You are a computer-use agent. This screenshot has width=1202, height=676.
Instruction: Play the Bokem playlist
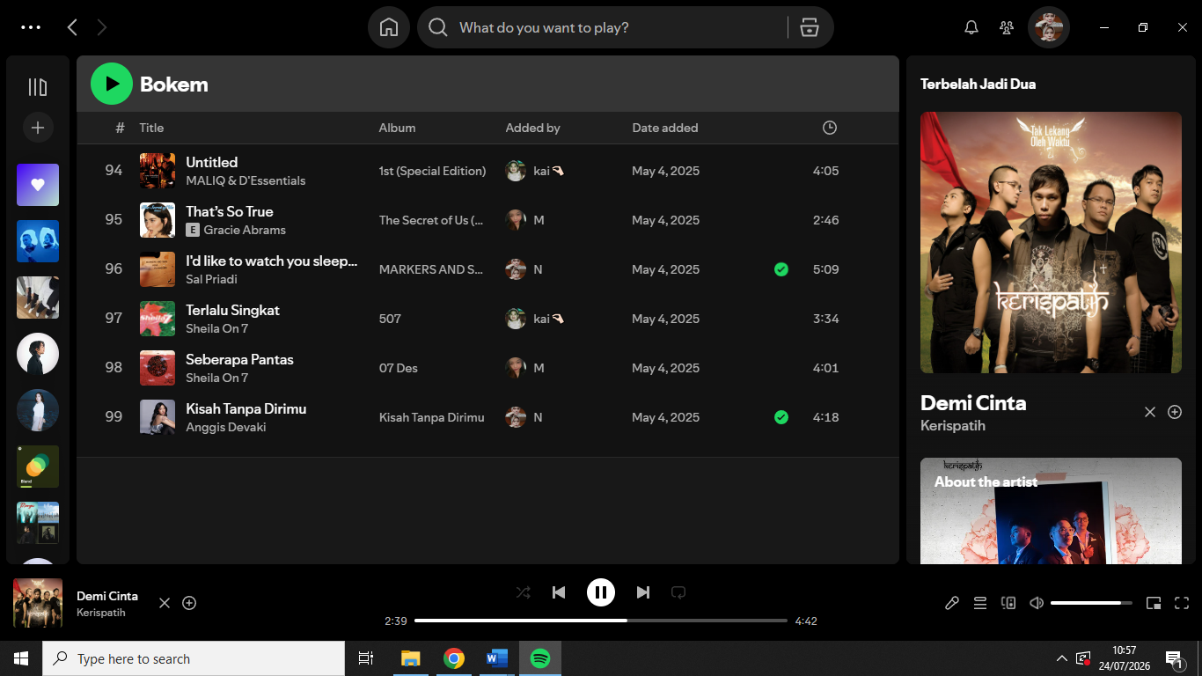[x=112, y=84]
